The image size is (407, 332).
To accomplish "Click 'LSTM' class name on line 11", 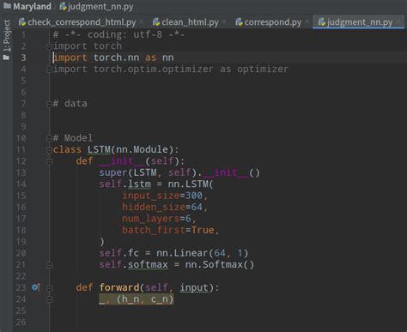I will pos(99,149).
